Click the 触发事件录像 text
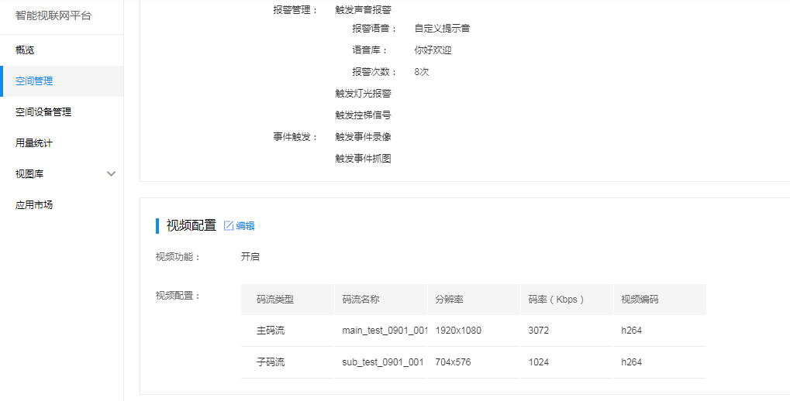790x401 pixels. click(364, 137)
